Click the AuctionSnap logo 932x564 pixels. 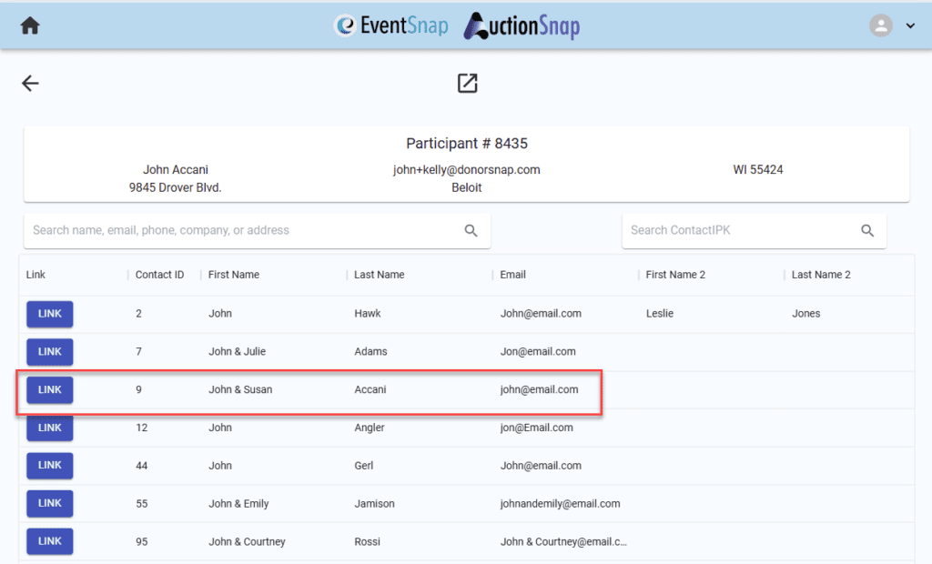pyautogui.click(x=521, y=25)
